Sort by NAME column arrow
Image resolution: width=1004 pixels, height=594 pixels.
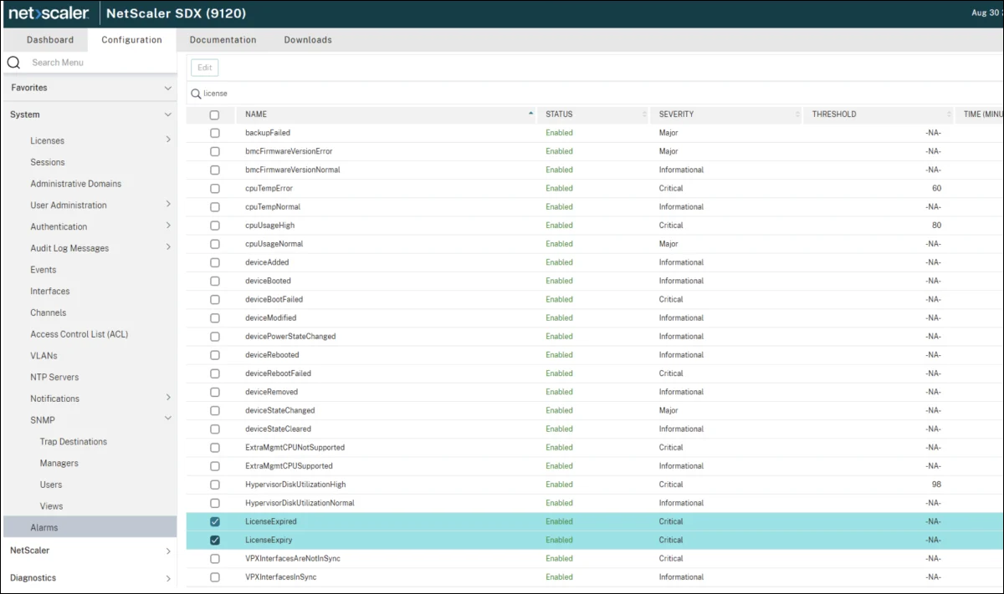[530, 114]
